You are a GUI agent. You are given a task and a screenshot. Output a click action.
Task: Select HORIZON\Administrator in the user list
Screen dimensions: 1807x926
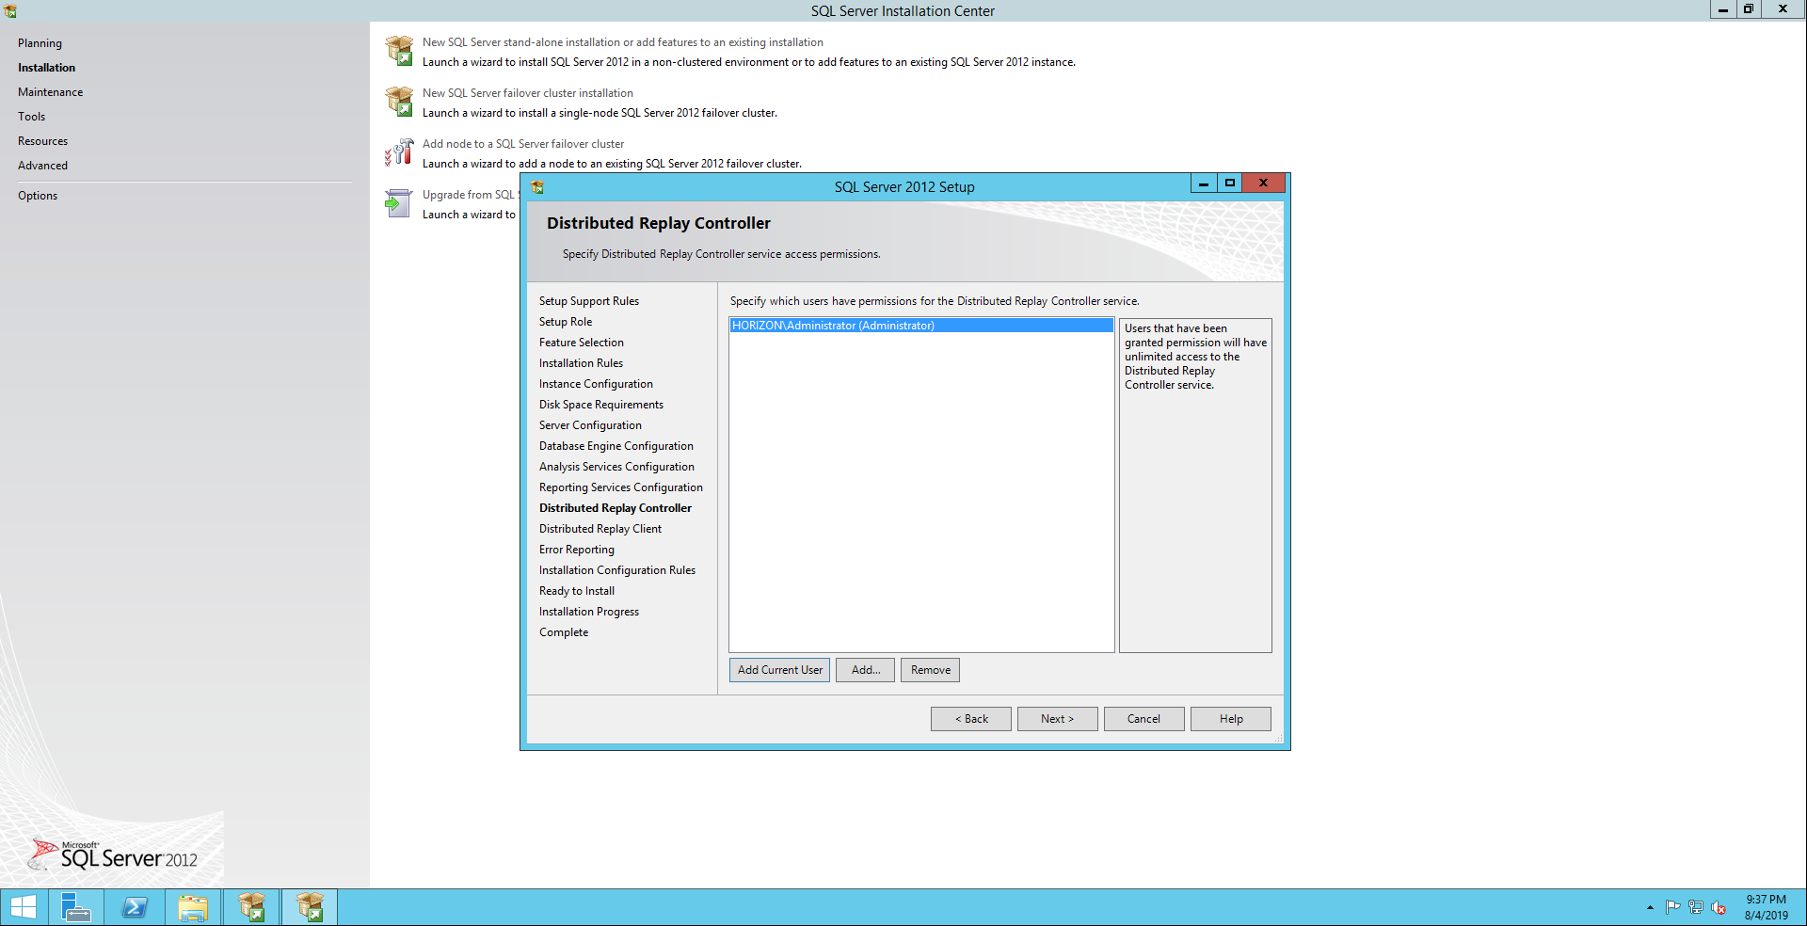coord(833,326)
